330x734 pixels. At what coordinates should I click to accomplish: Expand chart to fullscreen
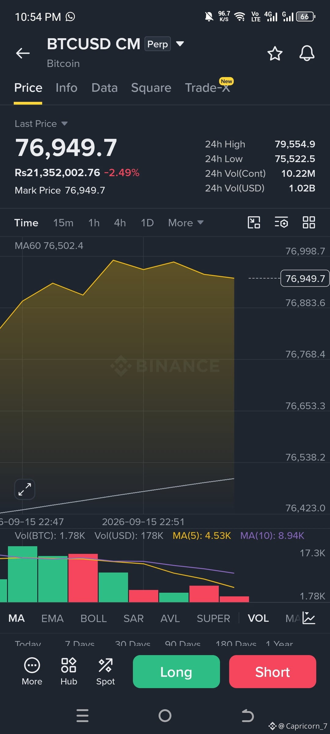pyautogui.click(x=25, y=489)
